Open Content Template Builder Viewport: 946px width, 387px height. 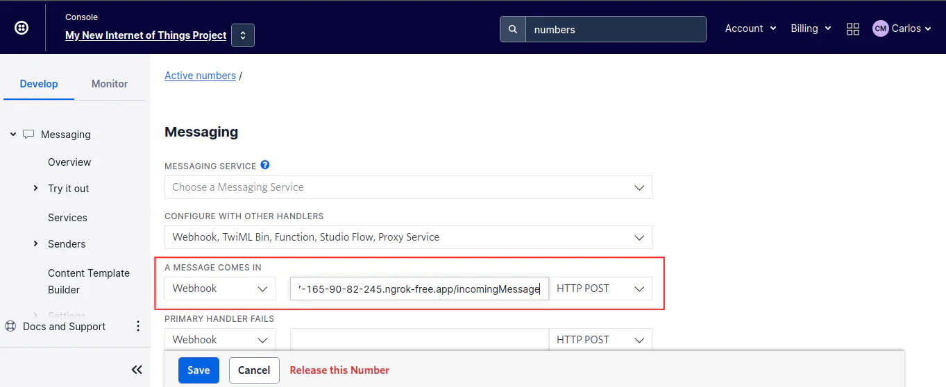[89, 282]
